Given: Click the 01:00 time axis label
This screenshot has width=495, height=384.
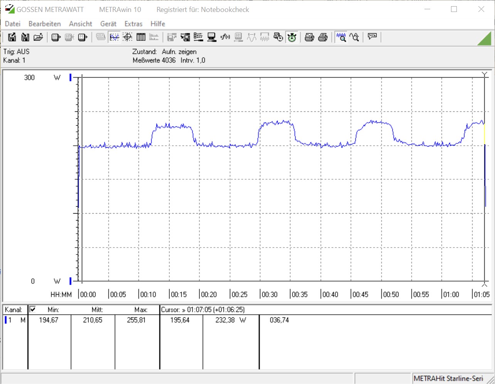Looking at the screenshot, I should 451,295.
